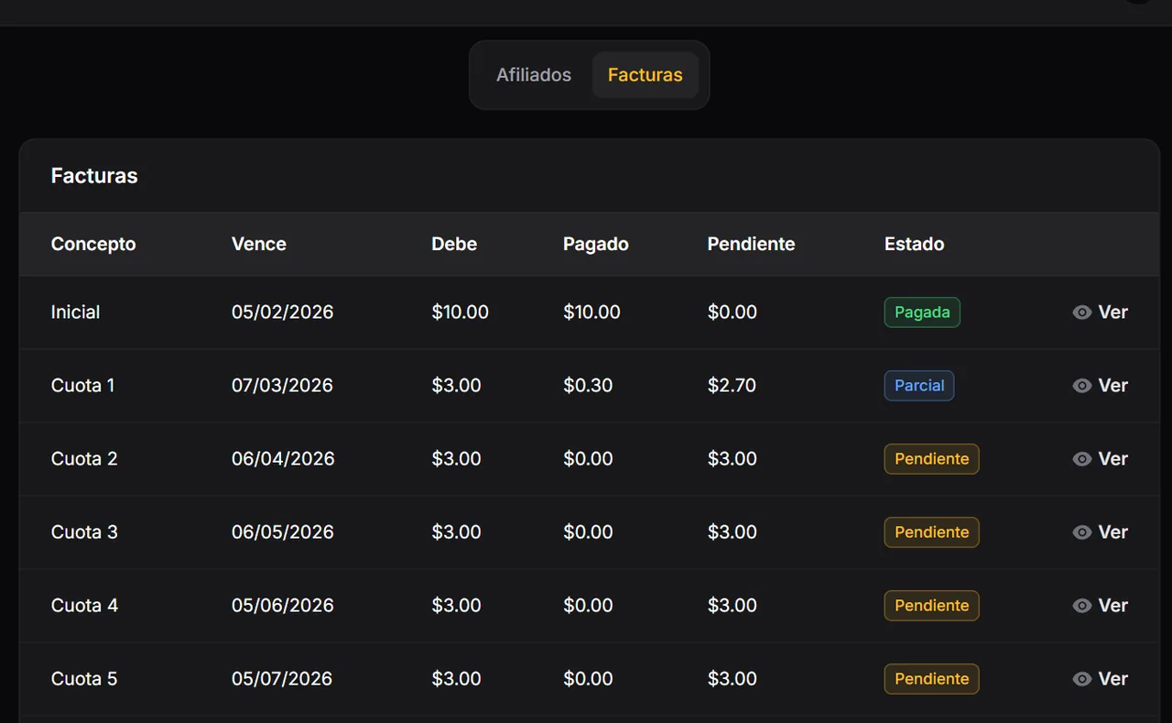This screenshot has width=1172, height=723.
Task: Click the eye icon in the Inicial row
Action: click(x=1082, y=312)
